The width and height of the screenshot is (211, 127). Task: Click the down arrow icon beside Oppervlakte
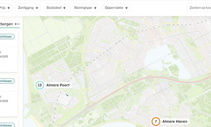pos(127,8)
